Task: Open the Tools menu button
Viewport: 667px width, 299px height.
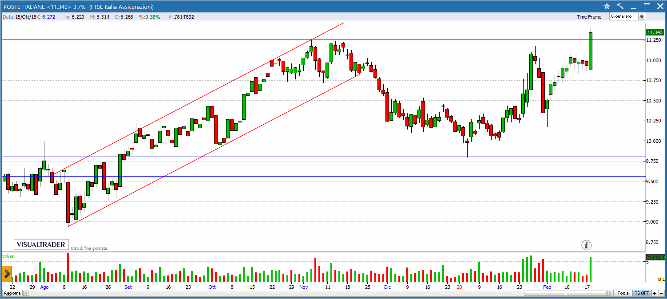Action: point(623,293)
